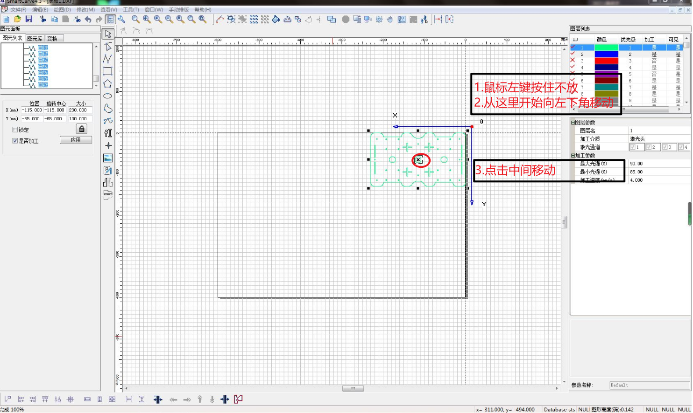Open the 工具(T) menu
The height and width of the screenshot is (413, 693).
[x=131, y=10]
